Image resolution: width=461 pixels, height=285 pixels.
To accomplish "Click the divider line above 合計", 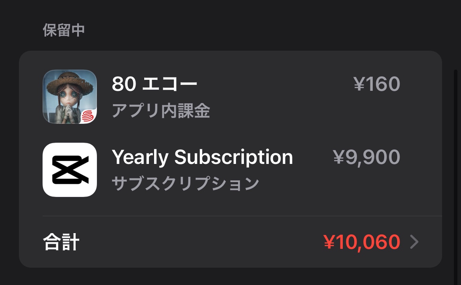I will tap(242, 216).
